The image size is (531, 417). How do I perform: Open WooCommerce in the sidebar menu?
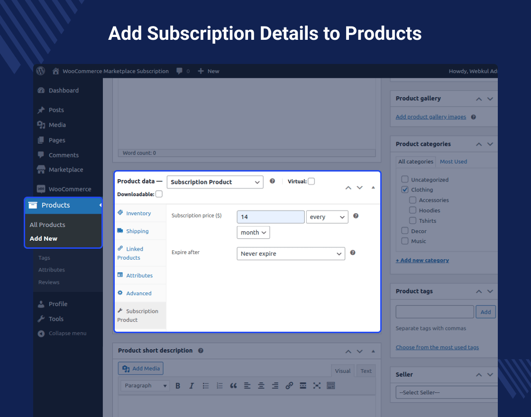tap(70, 189)
